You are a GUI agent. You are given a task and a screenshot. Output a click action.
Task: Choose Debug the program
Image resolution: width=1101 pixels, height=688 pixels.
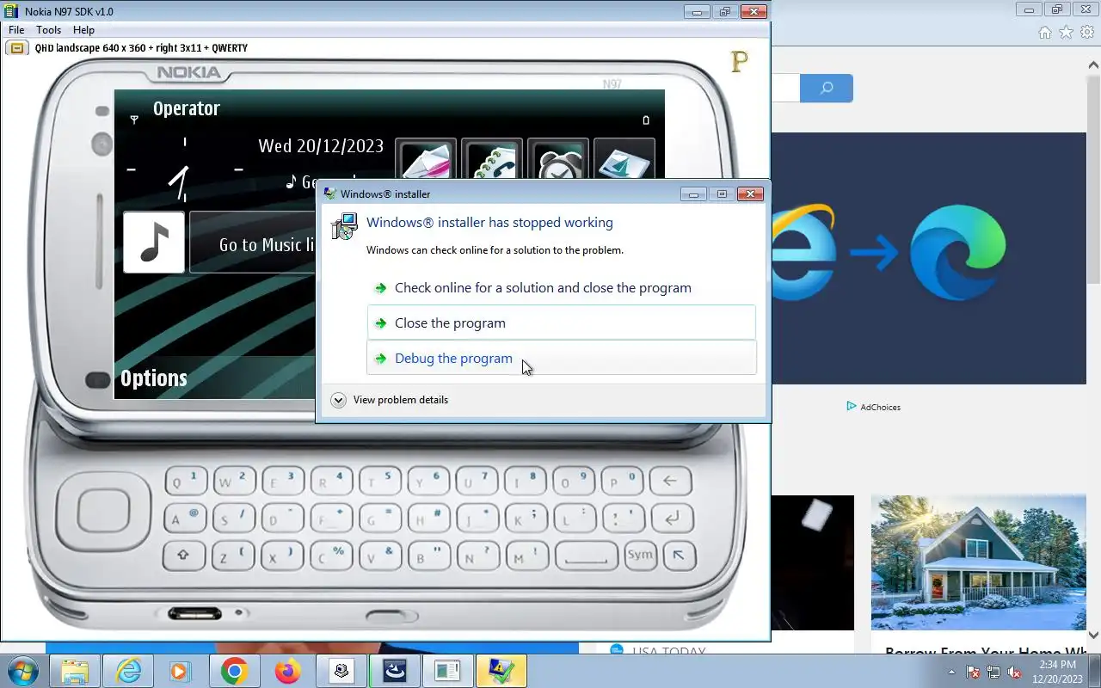561,358
